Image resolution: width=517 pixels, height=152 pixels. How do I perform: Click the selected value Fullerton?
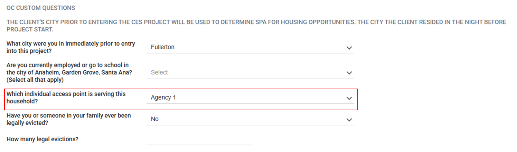[x=163, y=47]
